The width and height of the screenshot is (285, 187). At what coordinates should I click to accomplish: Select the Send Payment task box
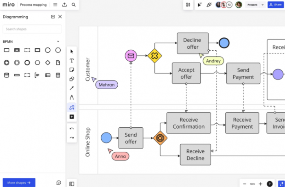[x=243, y=73]
